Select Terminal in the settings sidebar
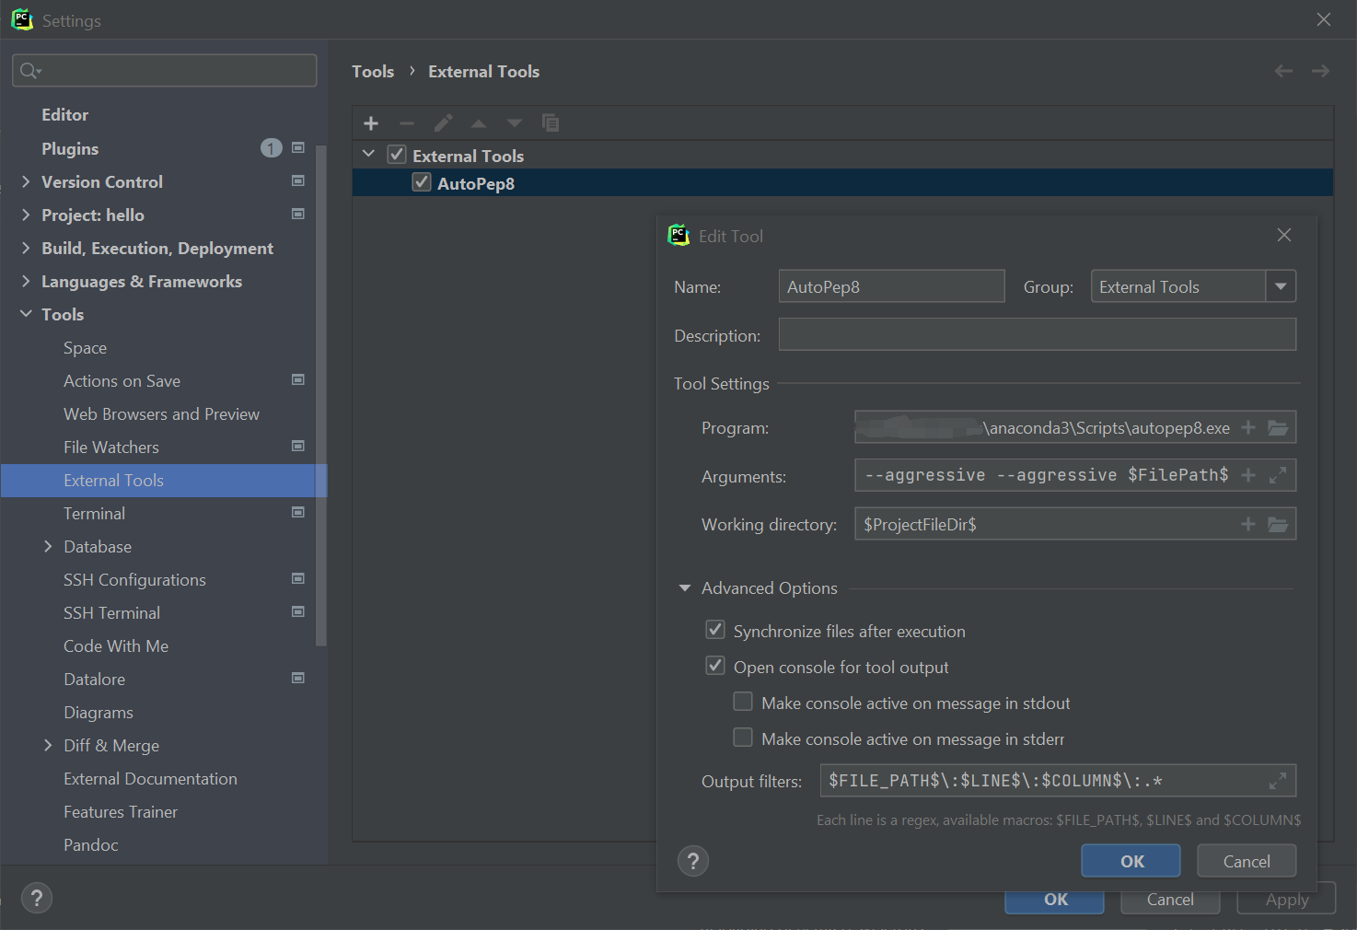The image size is (1357, 930). click(x=94, y=513)
